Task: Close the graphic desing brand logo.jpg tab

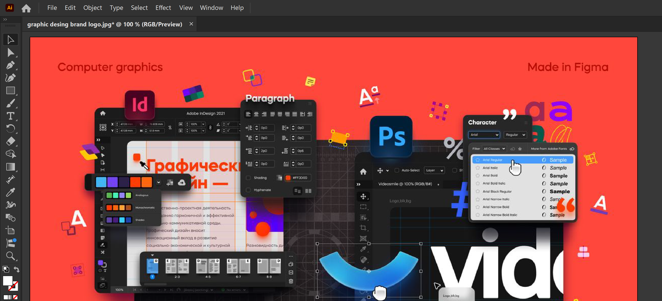Action: 191,24
